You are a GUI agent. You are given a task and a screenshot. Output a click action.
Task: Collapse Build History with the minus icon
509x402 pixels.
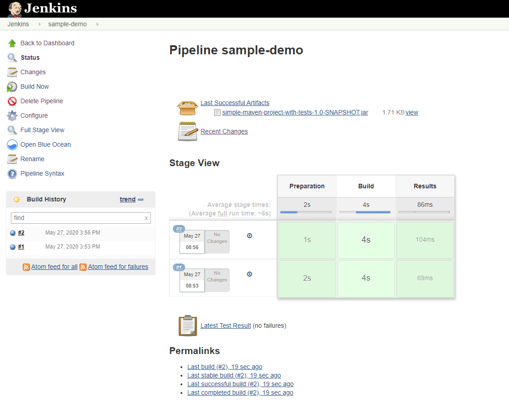click(x=141, y=200)
